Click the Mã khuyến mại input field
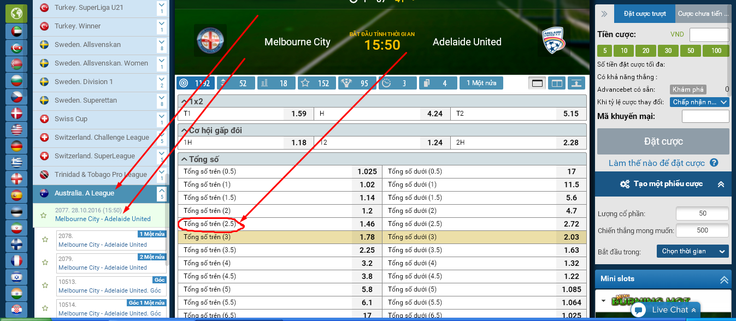Viewport: 736px width, 321px height. [705, 116]
